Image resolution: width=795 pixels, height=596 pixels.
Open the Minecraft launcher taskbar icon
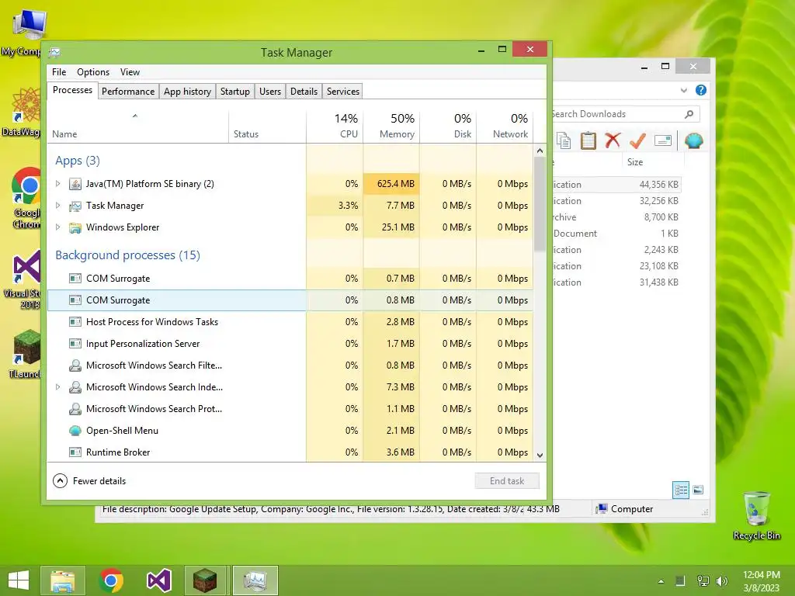(205, 580)
